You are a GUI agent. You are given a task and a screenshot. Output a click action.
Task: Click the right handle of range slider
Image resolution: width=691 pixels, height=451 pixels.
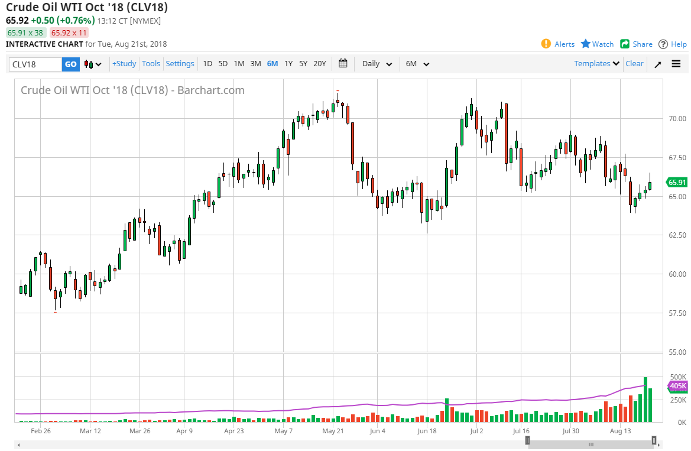[654, 440]
